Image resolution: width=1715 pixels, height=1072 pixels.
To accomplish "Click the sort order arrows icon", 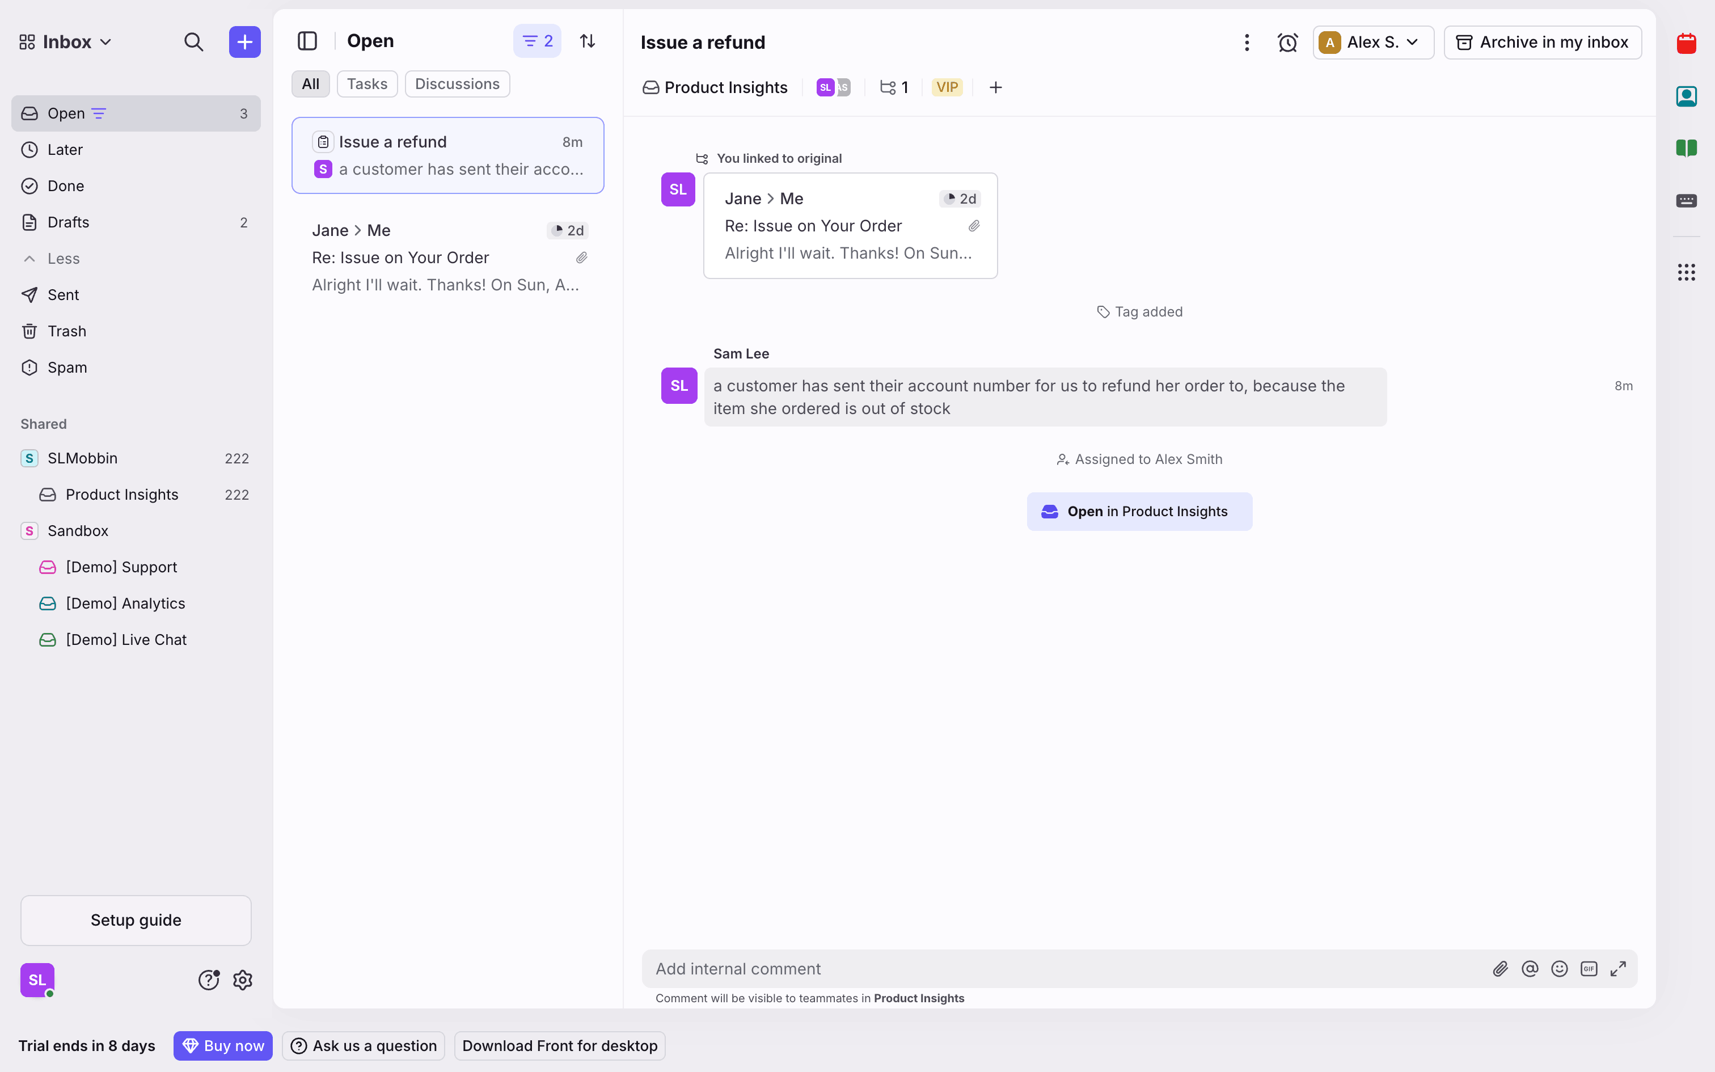I will pos(587,41).
